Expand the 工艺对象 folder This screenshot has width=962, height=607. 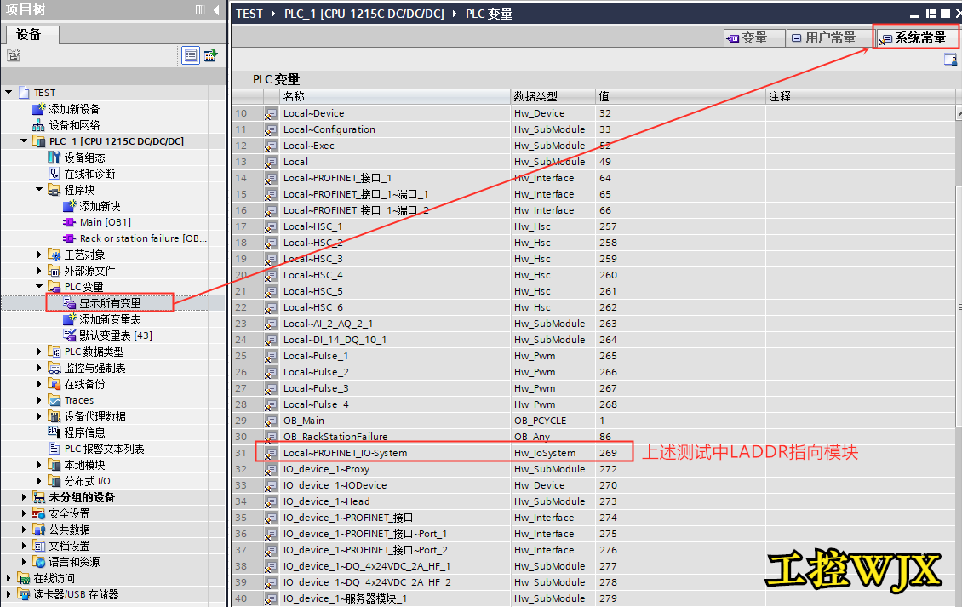39,255
